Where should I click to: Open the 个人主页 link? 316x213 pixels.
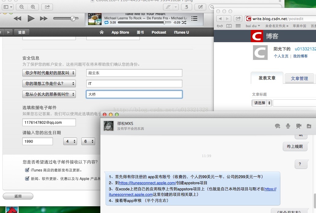[x=281, y=56]
